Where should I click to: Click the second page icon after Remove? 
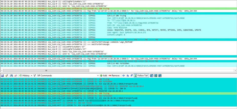click(x=127, y=75)
